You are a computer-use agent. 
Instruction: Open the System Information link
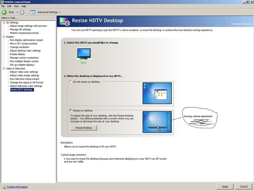[x=17, y=187]
